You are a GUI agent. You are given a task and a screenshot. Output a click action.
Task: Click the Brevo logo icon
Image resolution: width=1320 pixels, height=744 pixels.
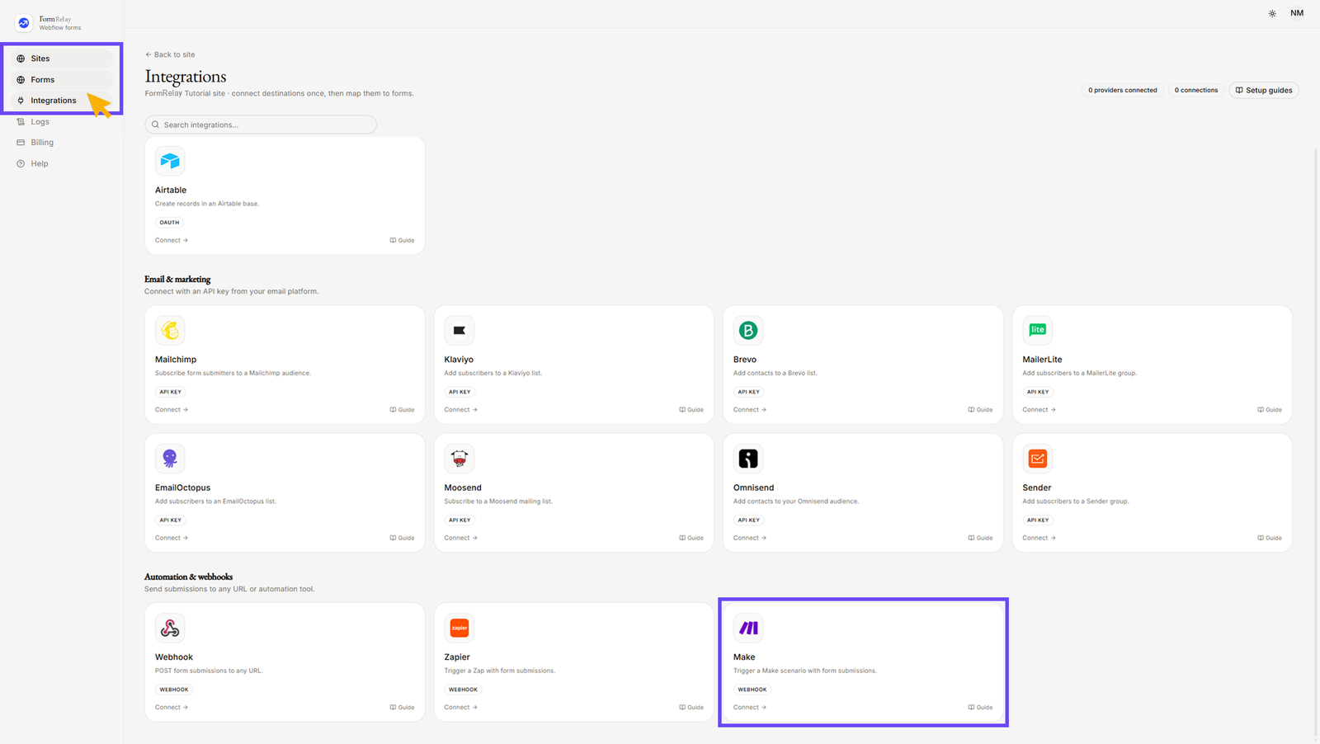coord(748,330)
